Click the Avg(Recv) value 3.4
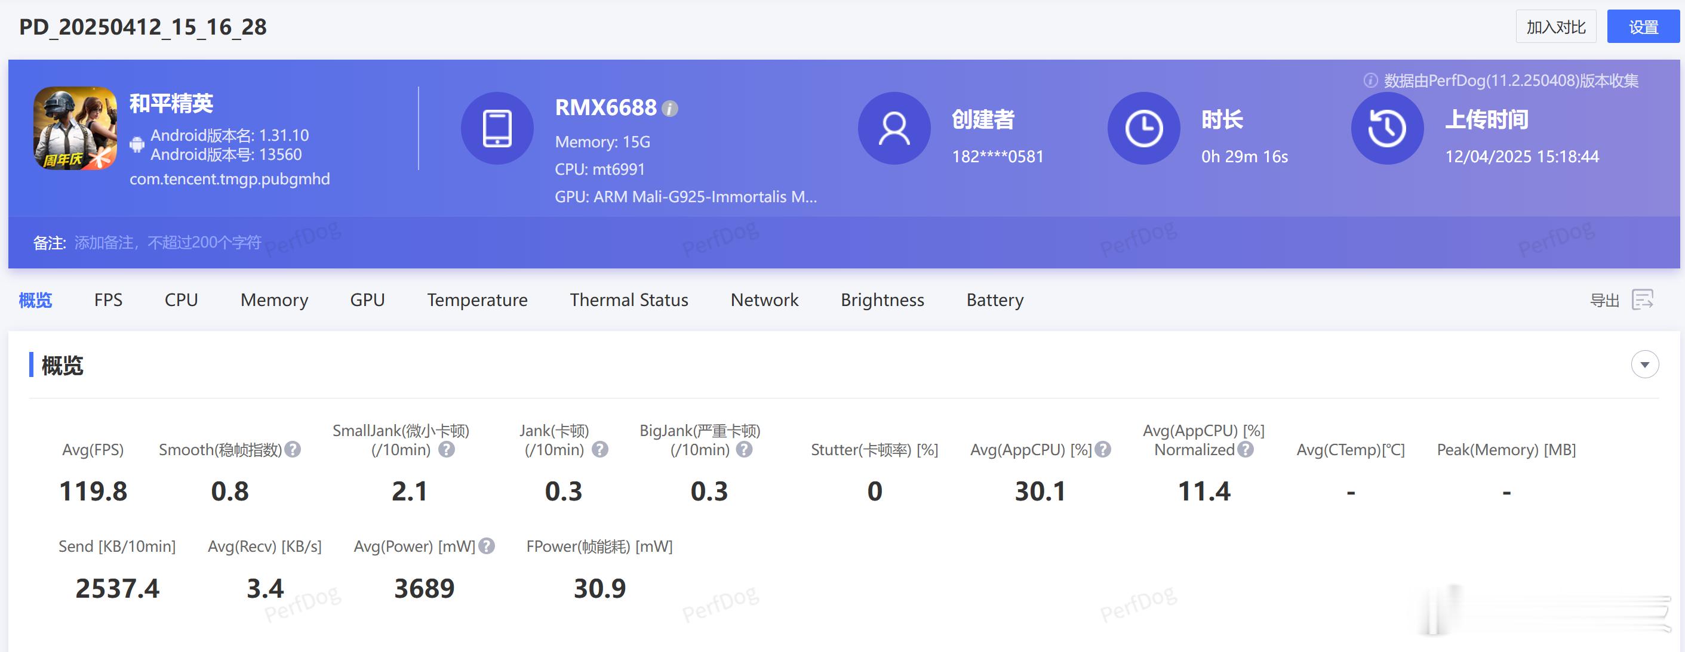 (x=265, y=589)
